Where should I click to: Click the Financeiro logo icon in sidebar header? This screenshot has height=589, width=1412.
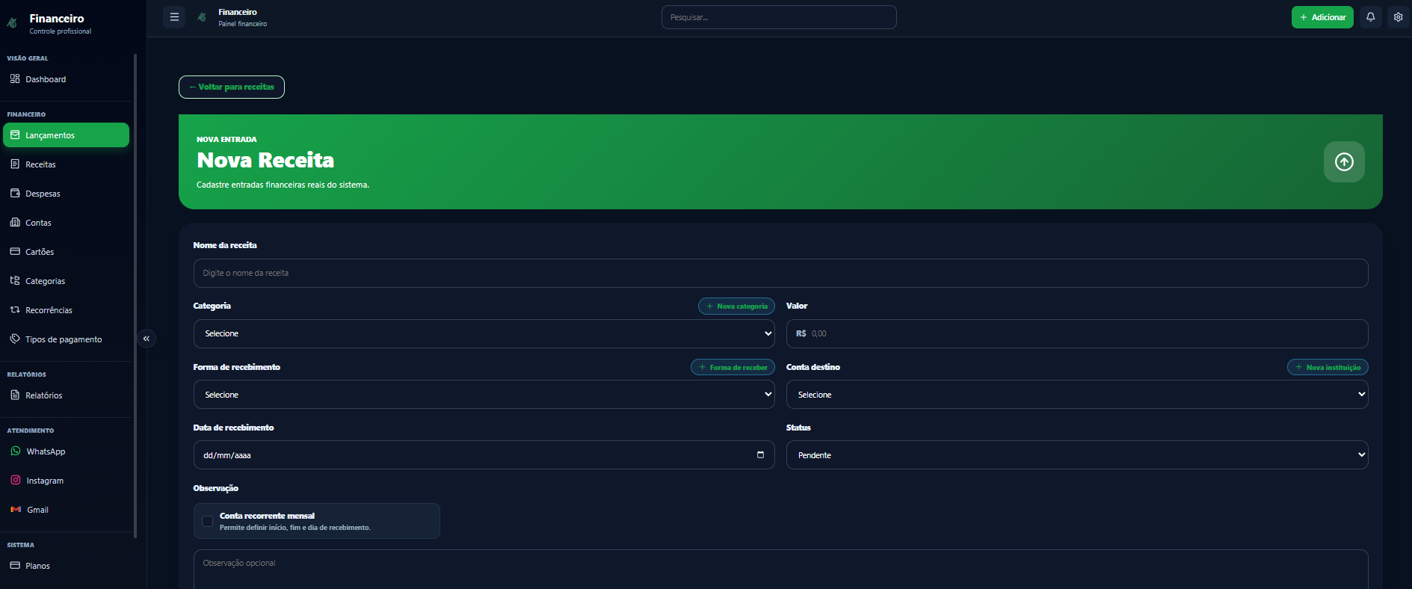point(12,23)
